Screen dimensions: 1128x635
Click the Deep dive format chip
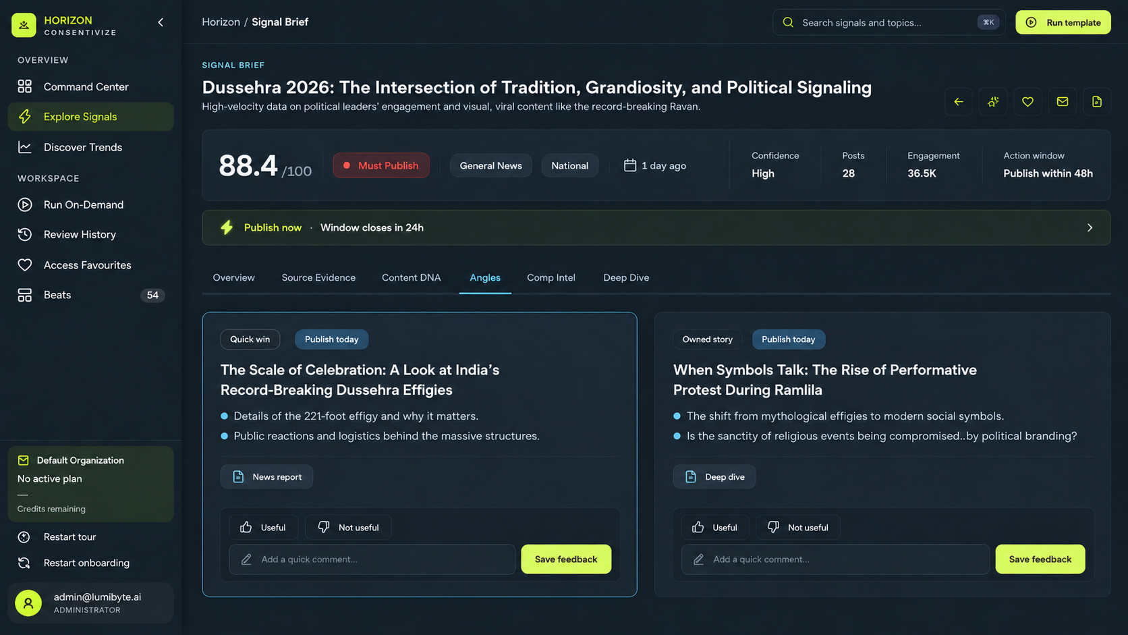coord(714,477)
